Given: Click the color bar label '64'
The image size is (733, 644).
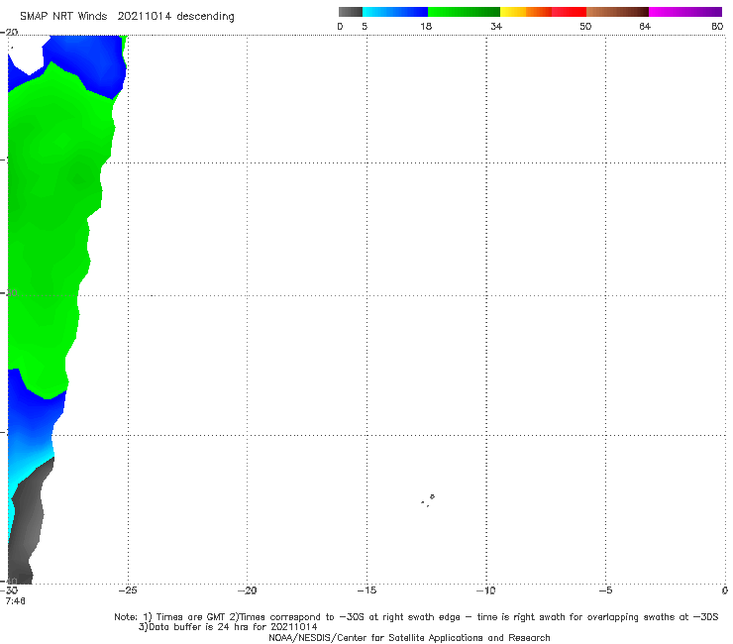Looking at the screenshot, I should [645, 26].
